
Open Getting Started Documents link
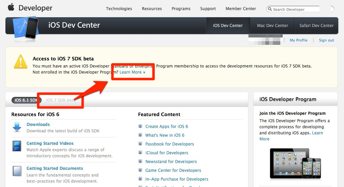[55, 168]
